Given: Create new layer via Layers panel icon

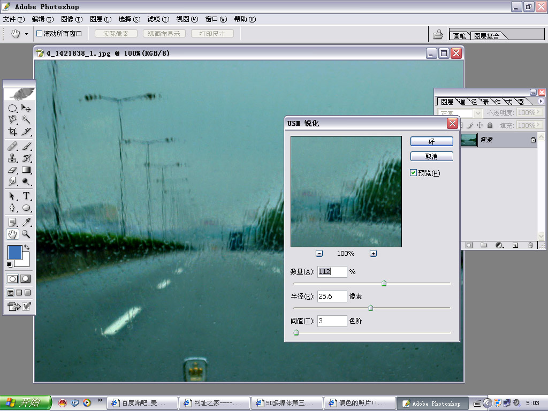Looking at the screenshot, I should pos(515,245).
